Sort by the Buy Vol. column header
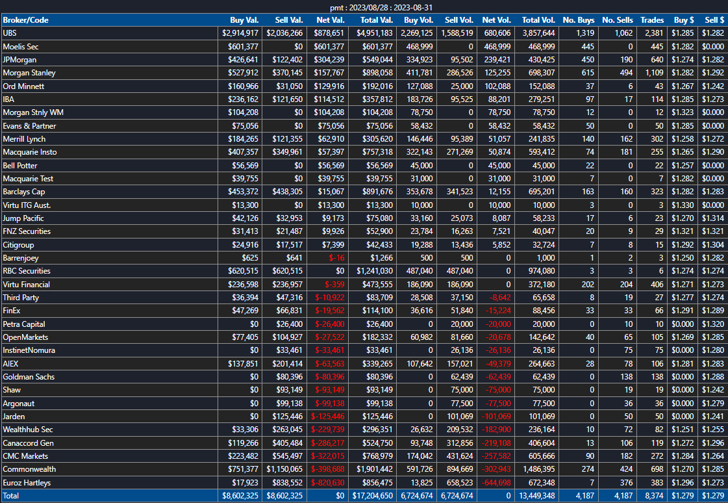Viewport: 728px width, 503px height. tap(418, 20)
